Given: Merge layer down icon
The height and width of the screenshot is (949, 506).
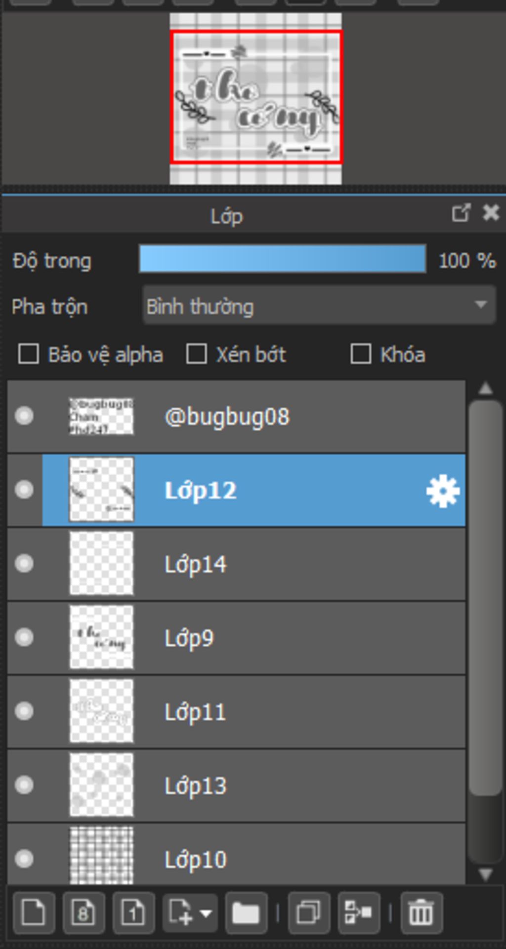Looking at the screenshot, I should (x=359, y=913).
